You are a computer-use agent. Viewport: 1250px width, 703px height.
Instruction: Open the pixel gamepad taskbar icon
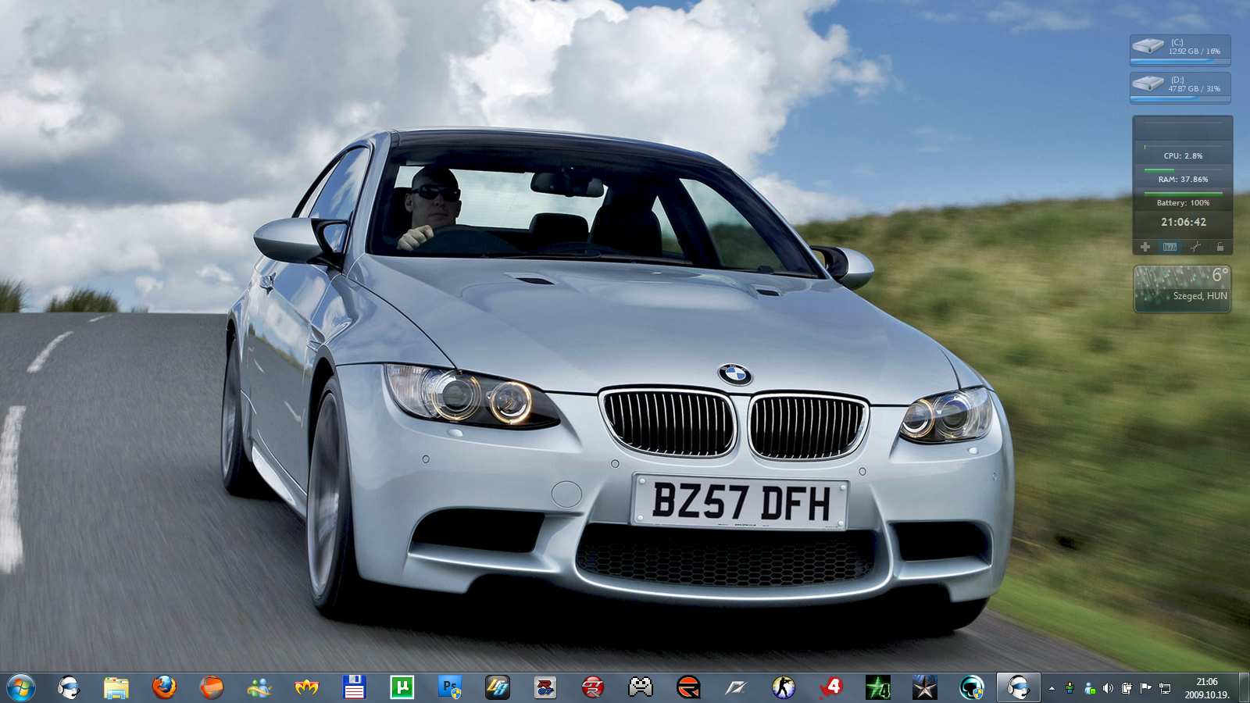(x=641, y=687)
